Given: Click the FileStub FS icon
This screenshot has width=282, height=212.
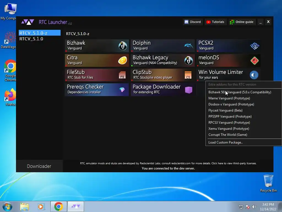Looking at the screenshot, I should coord(122,75).
